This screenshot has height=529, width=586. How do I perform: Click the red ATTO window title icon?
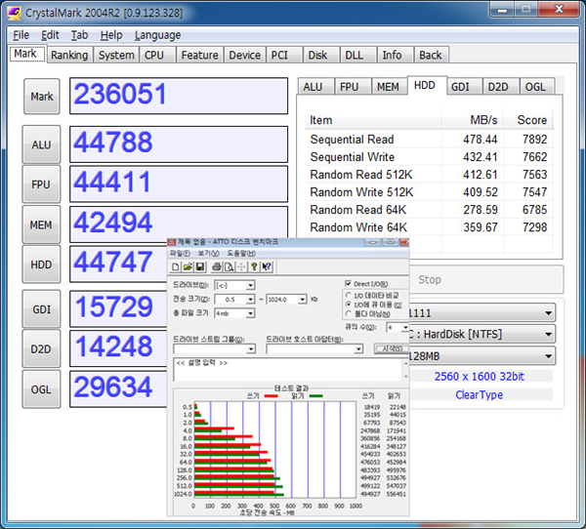pos(172,242)
